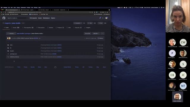Open the lib folder
The width and height of the screenshot is (190, 107).
[x=11, y=48]
